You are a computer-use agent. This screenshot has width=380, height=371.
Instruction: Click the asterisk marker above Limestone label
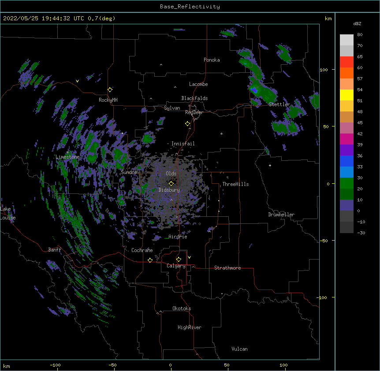coord(67,152)
